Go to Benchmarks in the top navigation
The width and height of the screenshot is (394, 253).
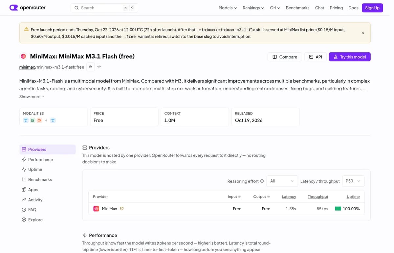(x=297, y=8)
